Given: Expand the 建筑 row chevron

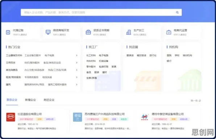Looking at the screenshot, I should click(77, 84).
